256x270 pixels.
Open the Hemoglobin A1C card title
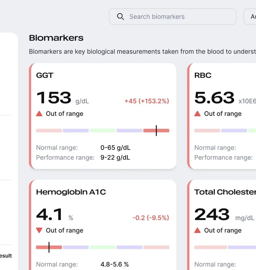click(x=71, y=192)
